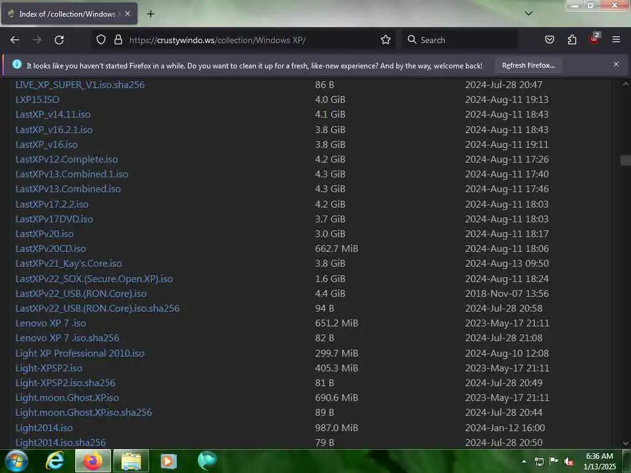The width and height of the screenshot is (631, 473).
Task: Click LastXPv17DVD.iso link
Action: (54, 219)
